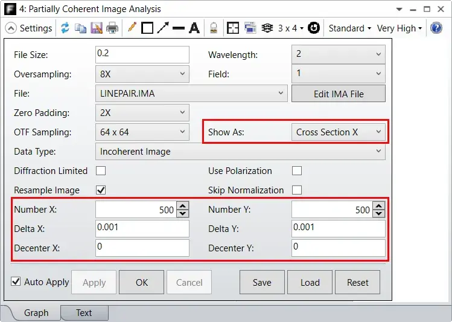This screenshot has height=322, width=452.
Task: Open the Data Type Incoherent Image dropdown
Action: pos(240,152)
